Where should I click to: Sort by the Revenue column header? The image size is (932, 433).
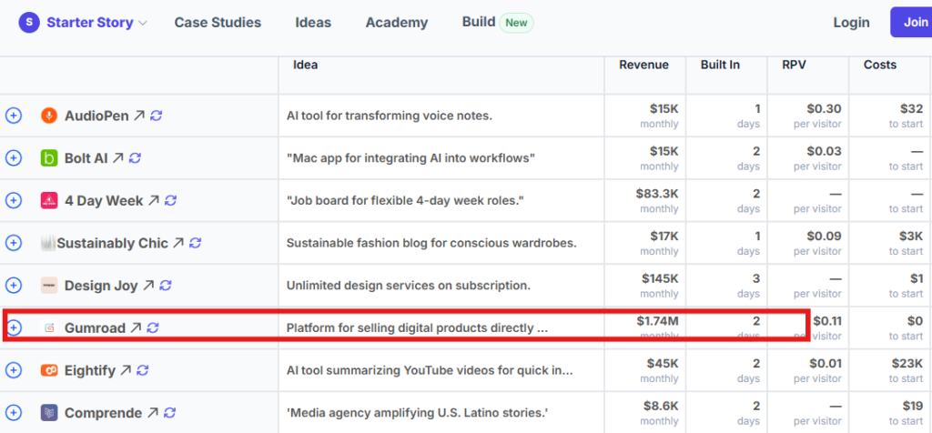point(643,65)
